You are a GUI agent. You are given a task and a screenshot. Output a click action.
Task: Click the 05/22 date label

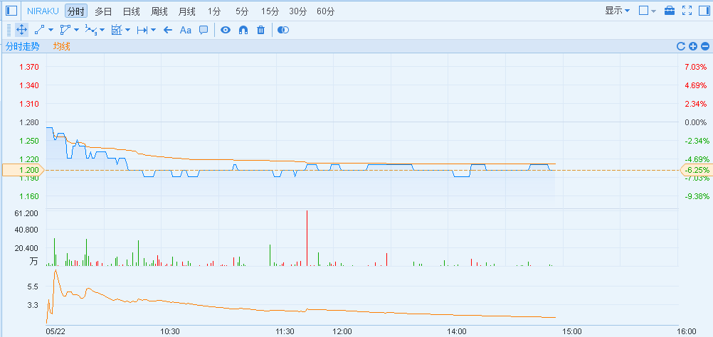[x=56, y=331]
